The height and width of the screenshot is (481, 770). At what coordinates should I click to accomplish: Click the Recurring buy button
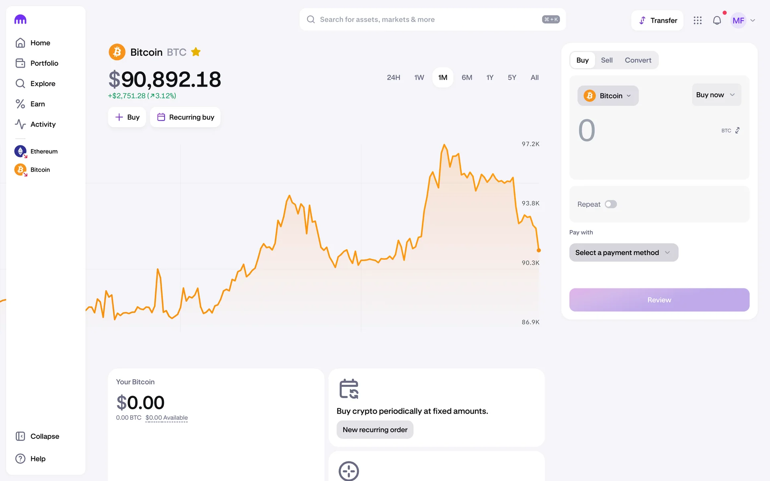(x=185, y=117)
